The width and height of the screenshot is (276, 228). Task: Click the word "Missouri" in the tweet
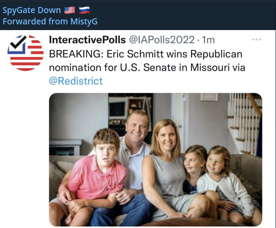tap(209, 68)
